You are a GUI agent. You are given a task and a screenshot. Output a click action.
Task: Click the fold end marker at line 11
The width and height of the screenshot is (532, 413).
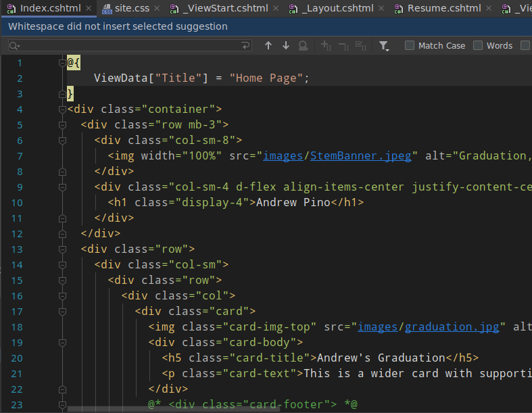(x=62, y=218)
